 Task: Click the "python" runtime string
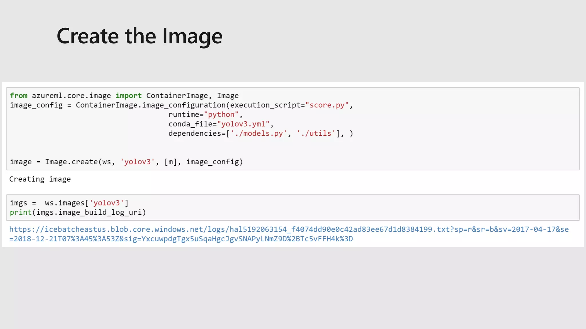tap(221, 115)
